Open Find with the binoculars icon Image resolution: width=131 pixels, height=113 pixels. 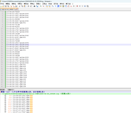(34, 6)
